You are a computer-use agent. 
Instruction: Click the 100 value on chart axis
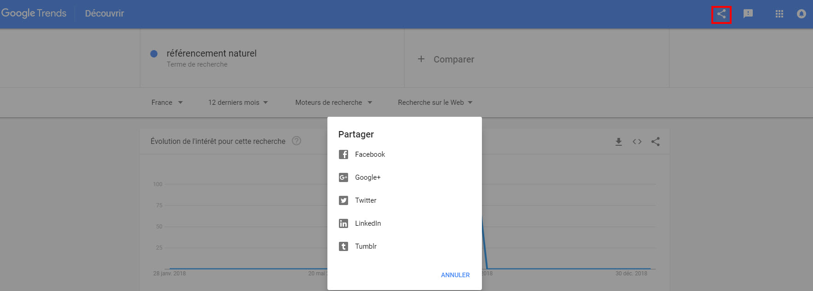coord(158,184)
